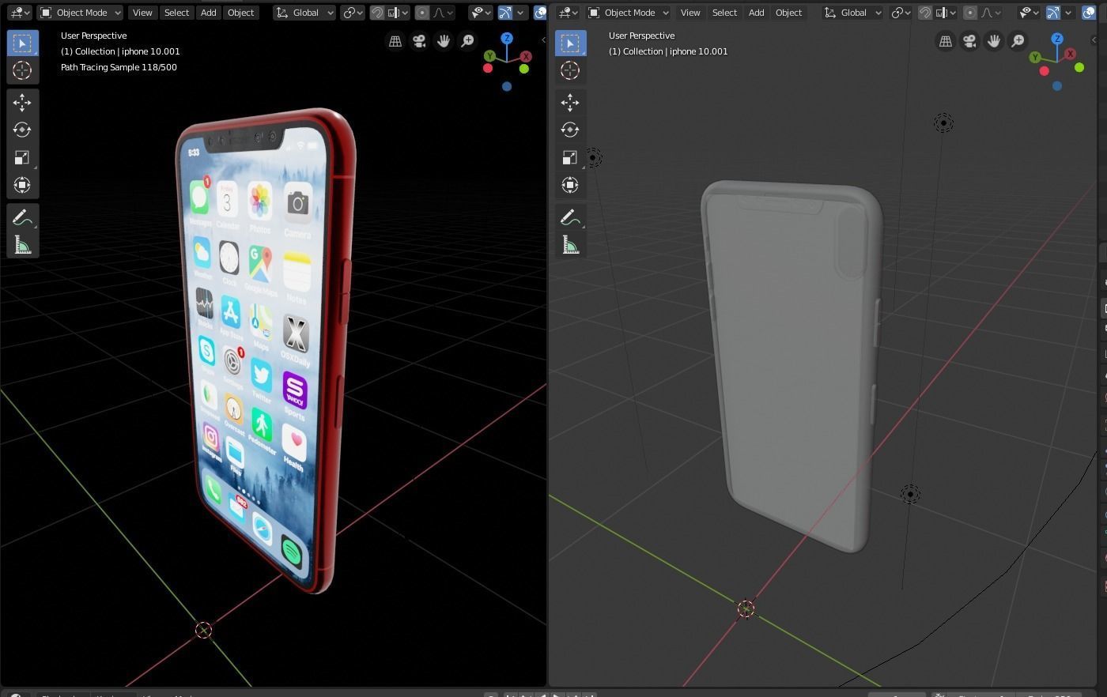The width and height of the screenshot is (1107, 697).
Task: Open Select menu in left viewport
Action: 176,13
